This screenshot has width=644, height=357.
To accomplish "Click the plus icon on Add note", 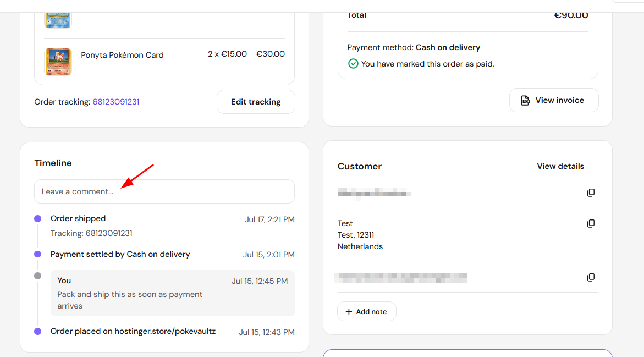I will (349, 312).
